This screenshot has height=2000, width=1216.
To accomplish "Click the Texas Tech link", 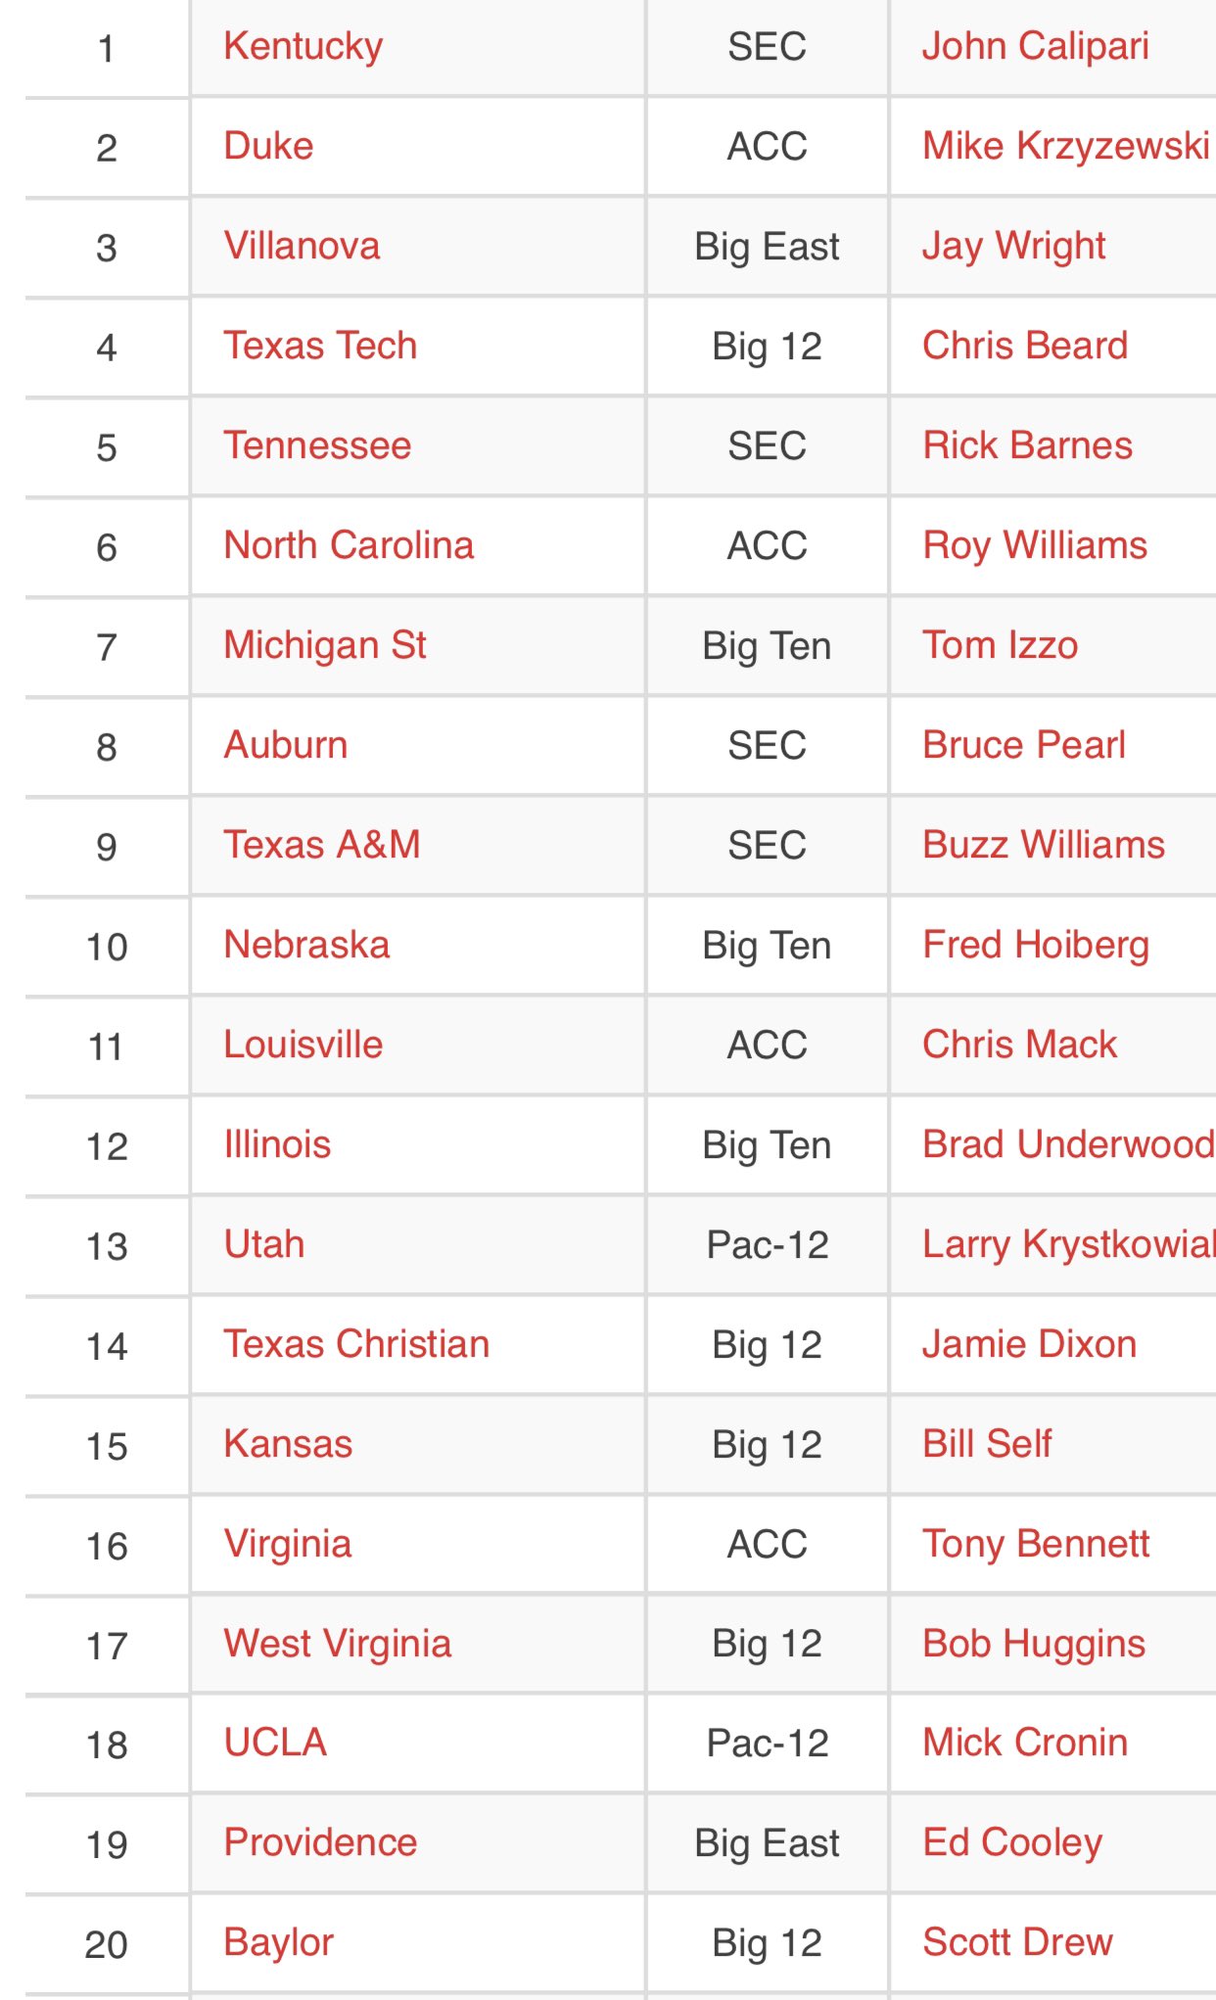I will point(320,346).
